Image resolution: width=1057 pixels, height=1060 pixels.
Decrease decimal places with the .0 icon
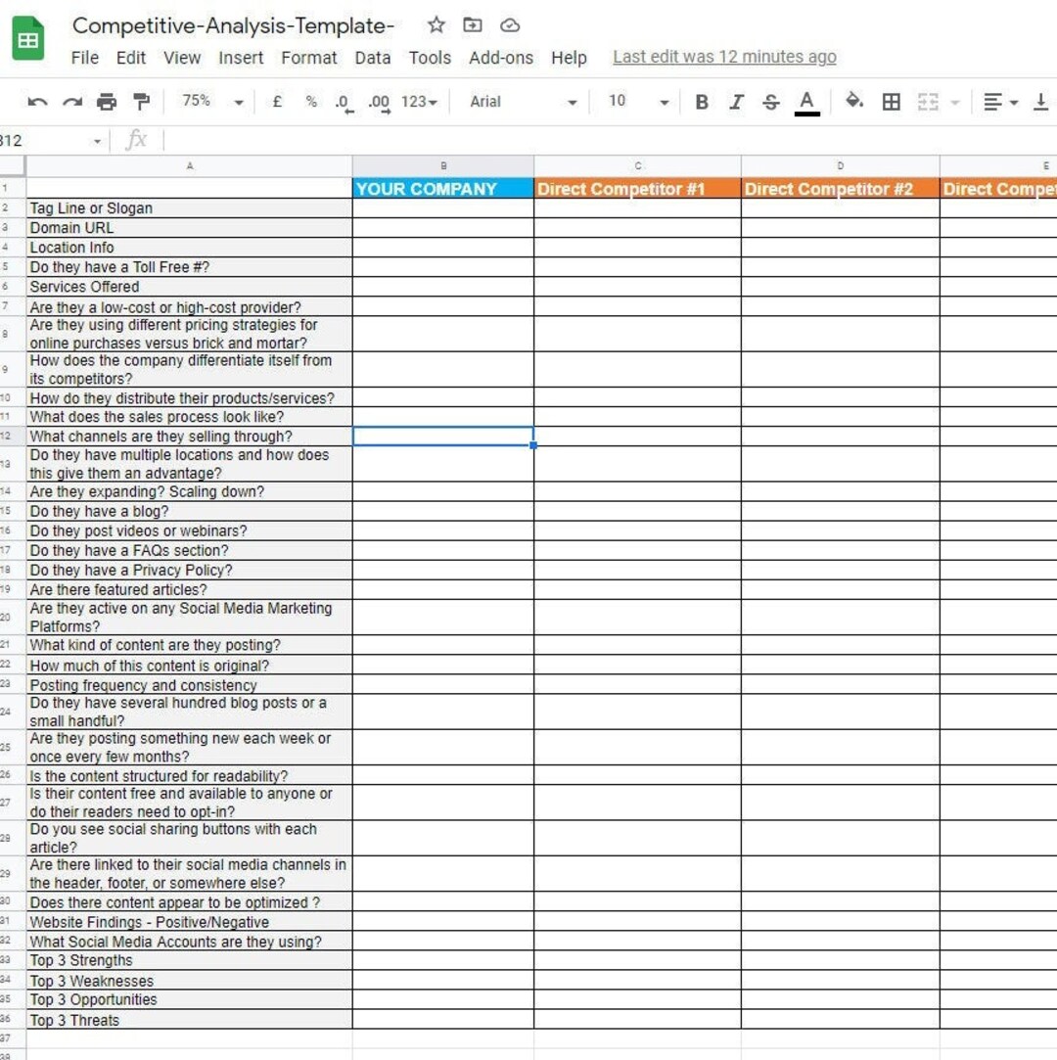343,101
